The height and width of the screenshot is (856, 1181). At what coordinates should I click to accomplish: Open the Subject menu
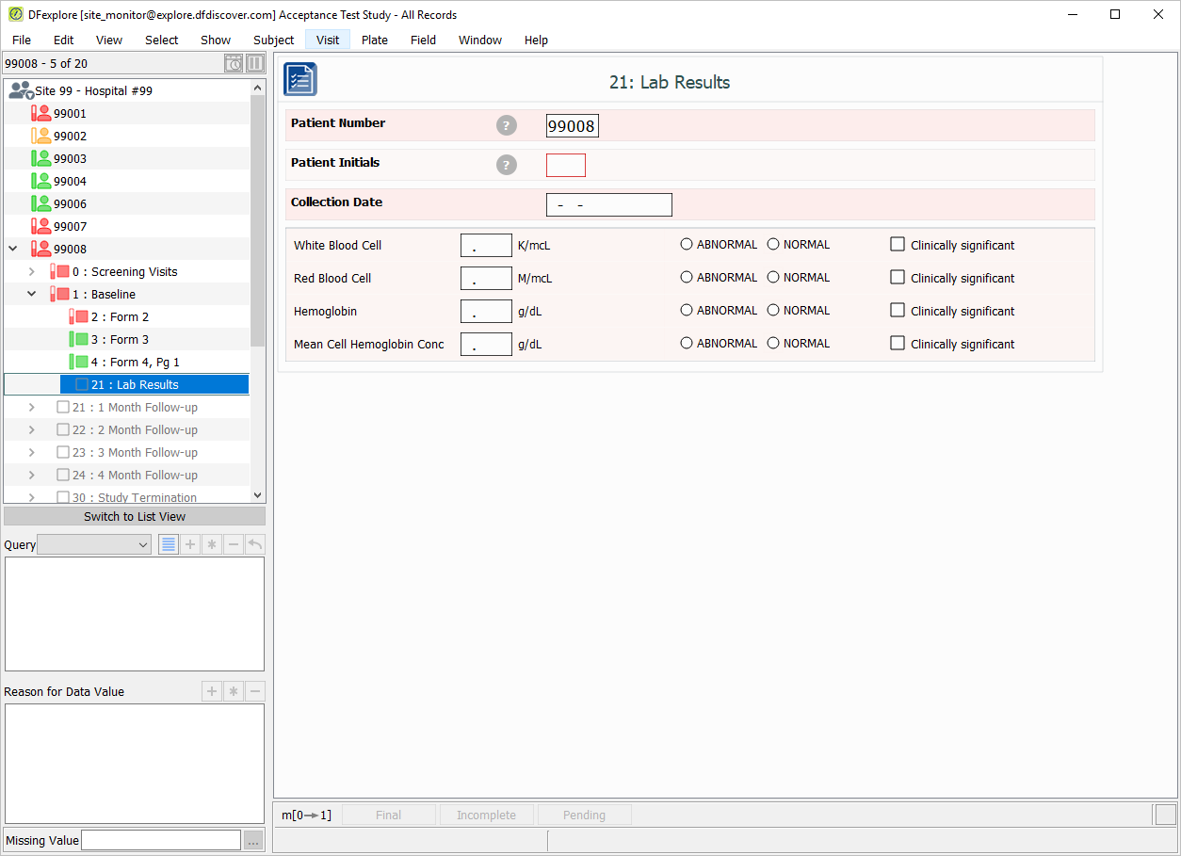click(274, 40)
